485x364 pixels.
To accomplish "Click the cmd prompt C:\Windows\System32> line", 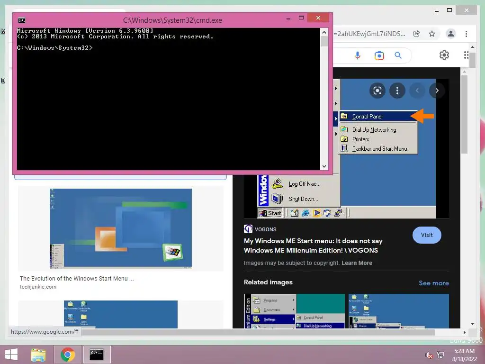I will tap(55, 48).
